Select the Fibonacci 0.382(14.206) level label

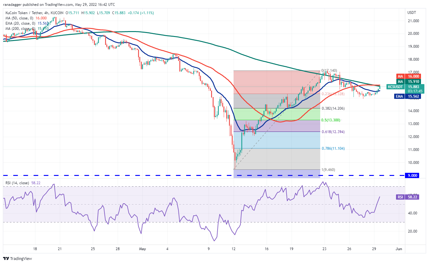(333, 108)
